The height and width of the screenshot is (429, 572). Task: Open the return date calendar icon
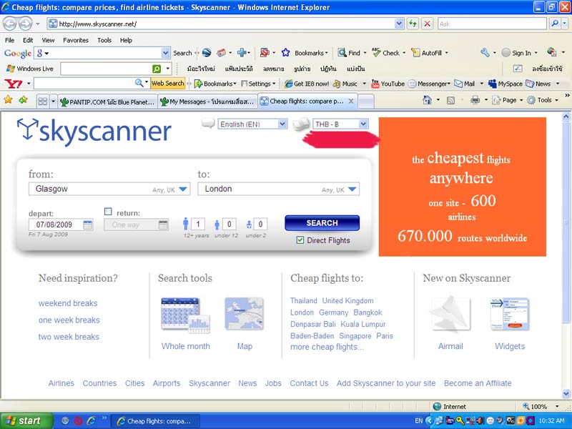click(x=164, y=225)
